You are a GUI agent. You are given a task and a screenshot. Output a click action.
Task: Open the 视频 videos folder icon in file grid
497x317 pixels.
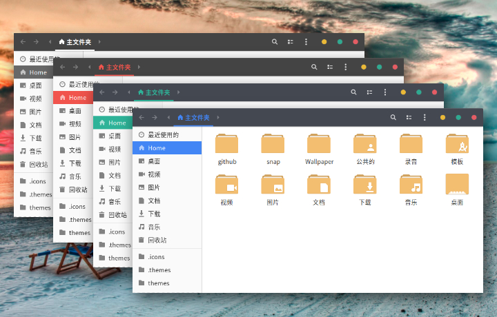(x=226, y=184)
